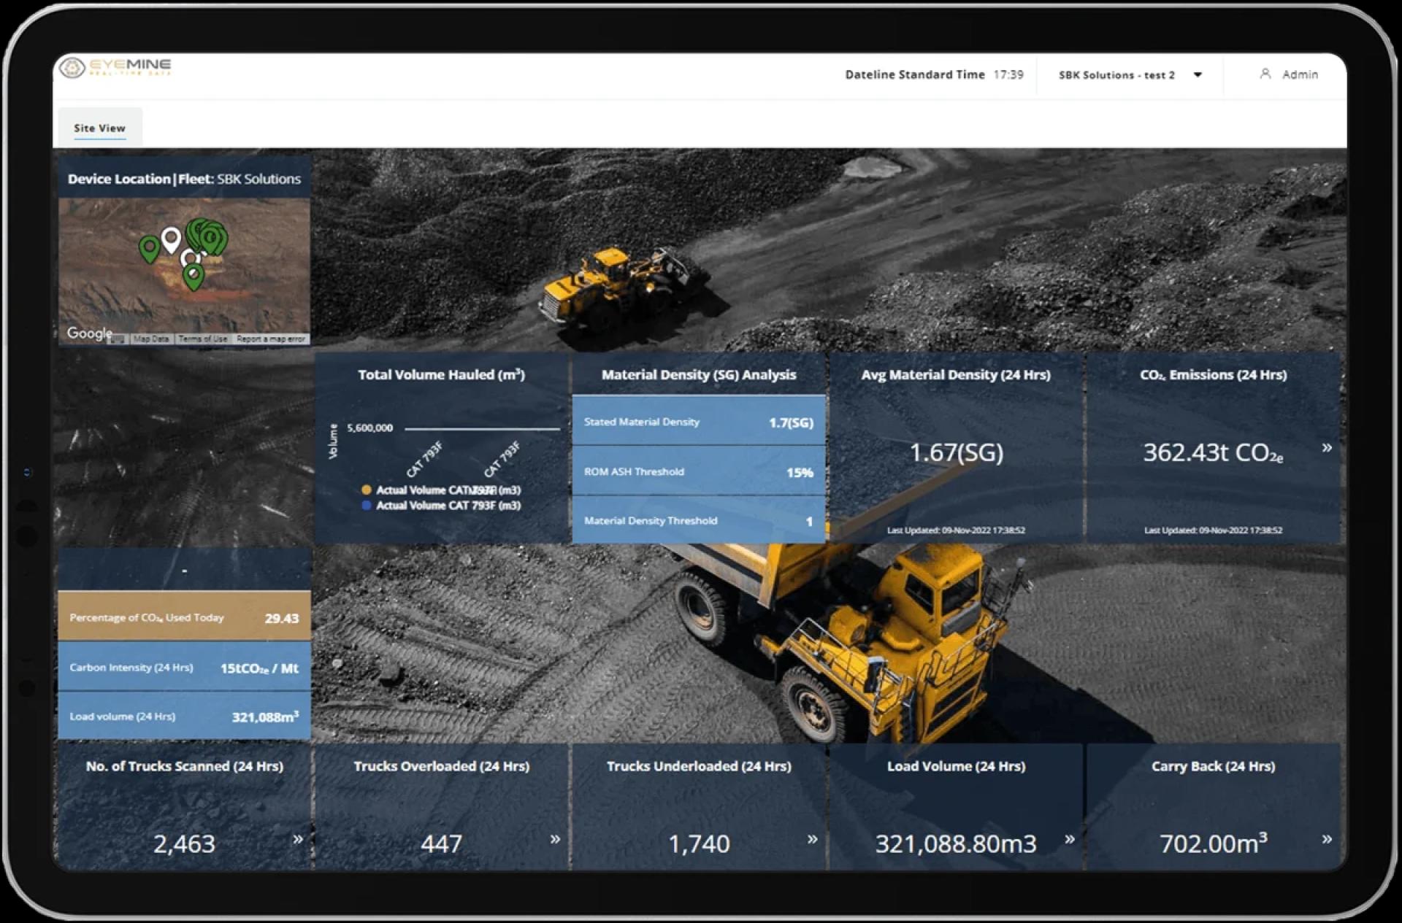Open Terms of Use map link

tap(203, 339)
